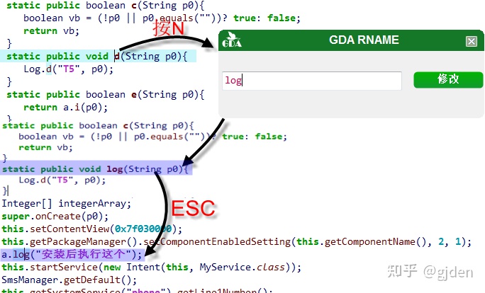Viewport: 485px width, 293px height.
Task: Click the highlighted a.log("安装后执行这个") call
Action: coord(72,254)
